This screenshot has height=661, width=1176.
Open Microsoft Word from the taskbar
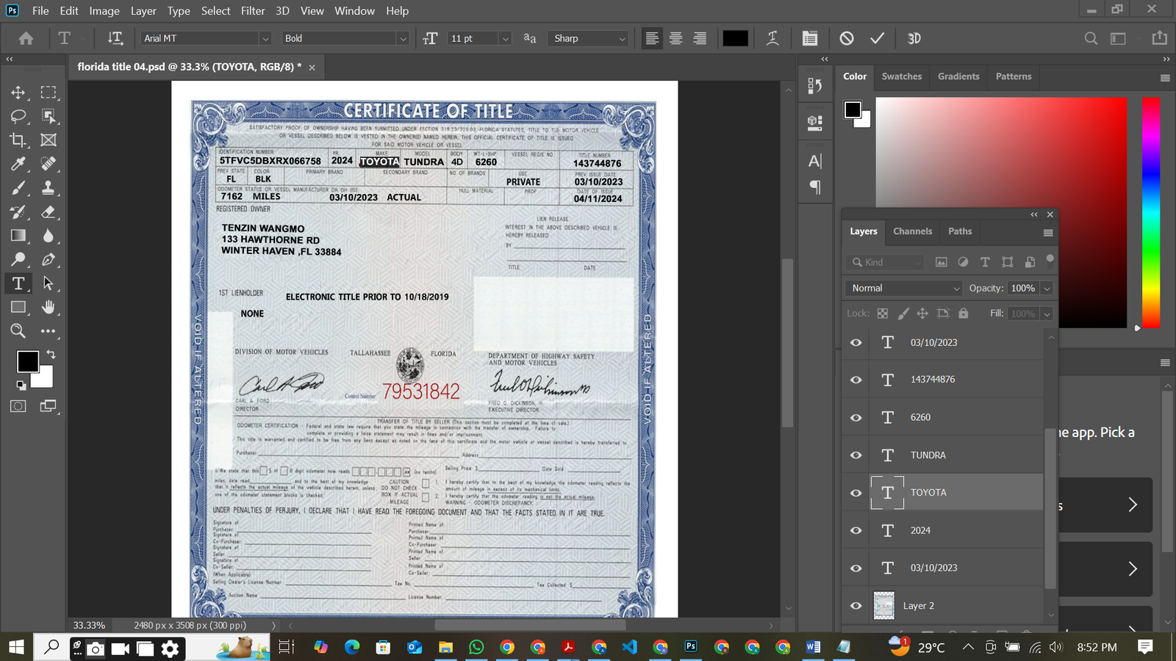point(813,647)
